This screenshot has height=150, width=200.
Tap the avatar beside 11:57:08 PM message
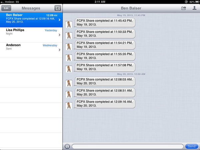pos(69,69)
